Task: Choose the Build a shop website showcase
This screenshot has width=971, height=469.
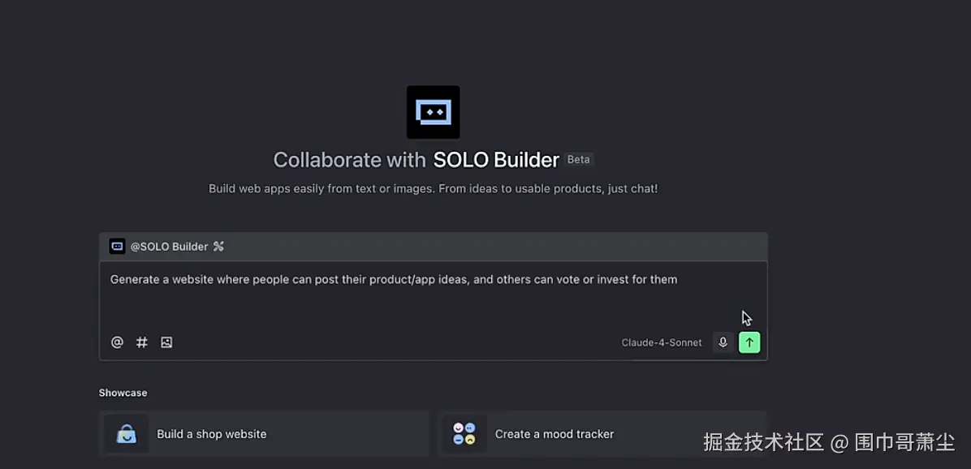Action: 264,434
